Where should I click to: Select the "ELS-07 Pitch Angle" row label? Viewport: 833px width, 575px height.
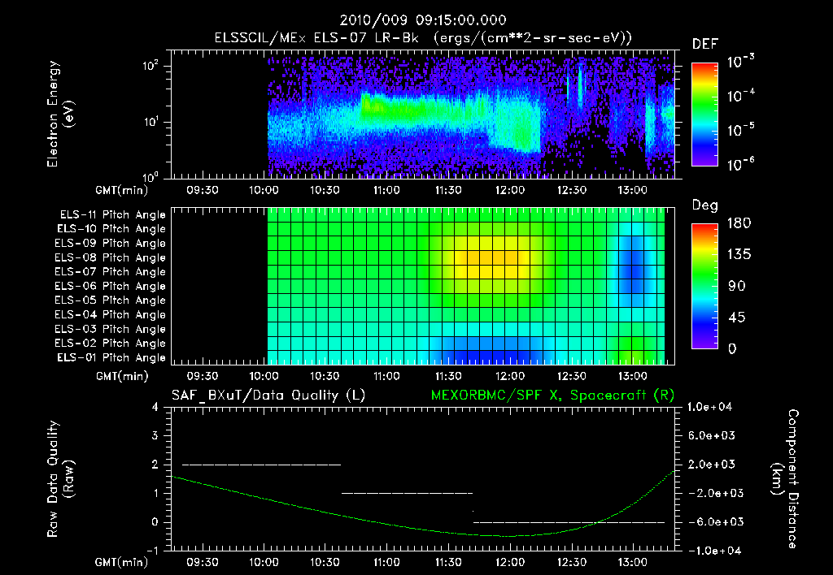coord(110,272)
